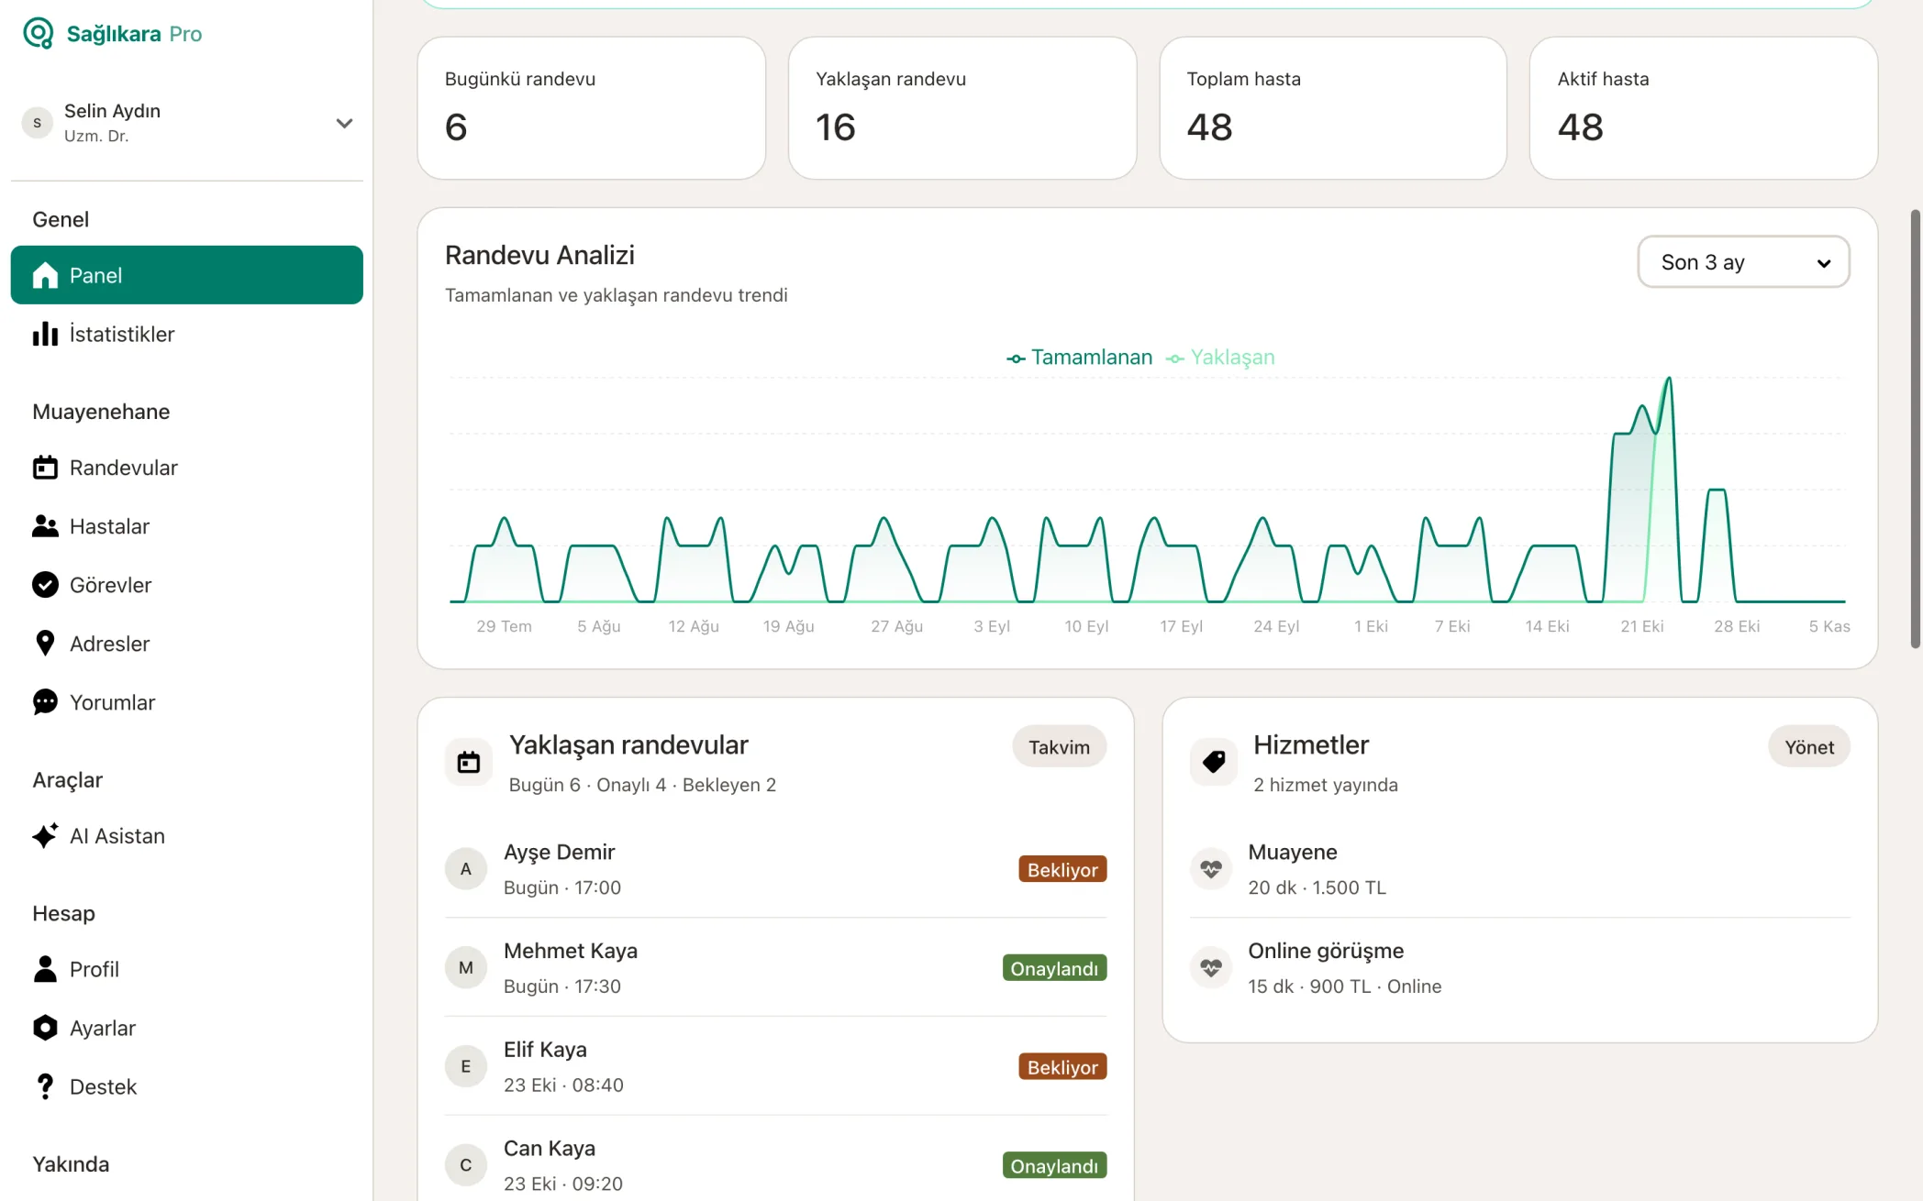Click the Adresler location pin icon
This screenshot has width=1923, height=1201.
[x=45, y=644]
